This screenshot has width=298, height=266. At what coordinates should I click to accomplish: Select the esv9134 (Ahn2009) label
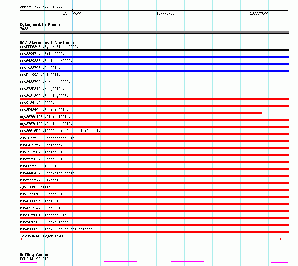[37, 103]
